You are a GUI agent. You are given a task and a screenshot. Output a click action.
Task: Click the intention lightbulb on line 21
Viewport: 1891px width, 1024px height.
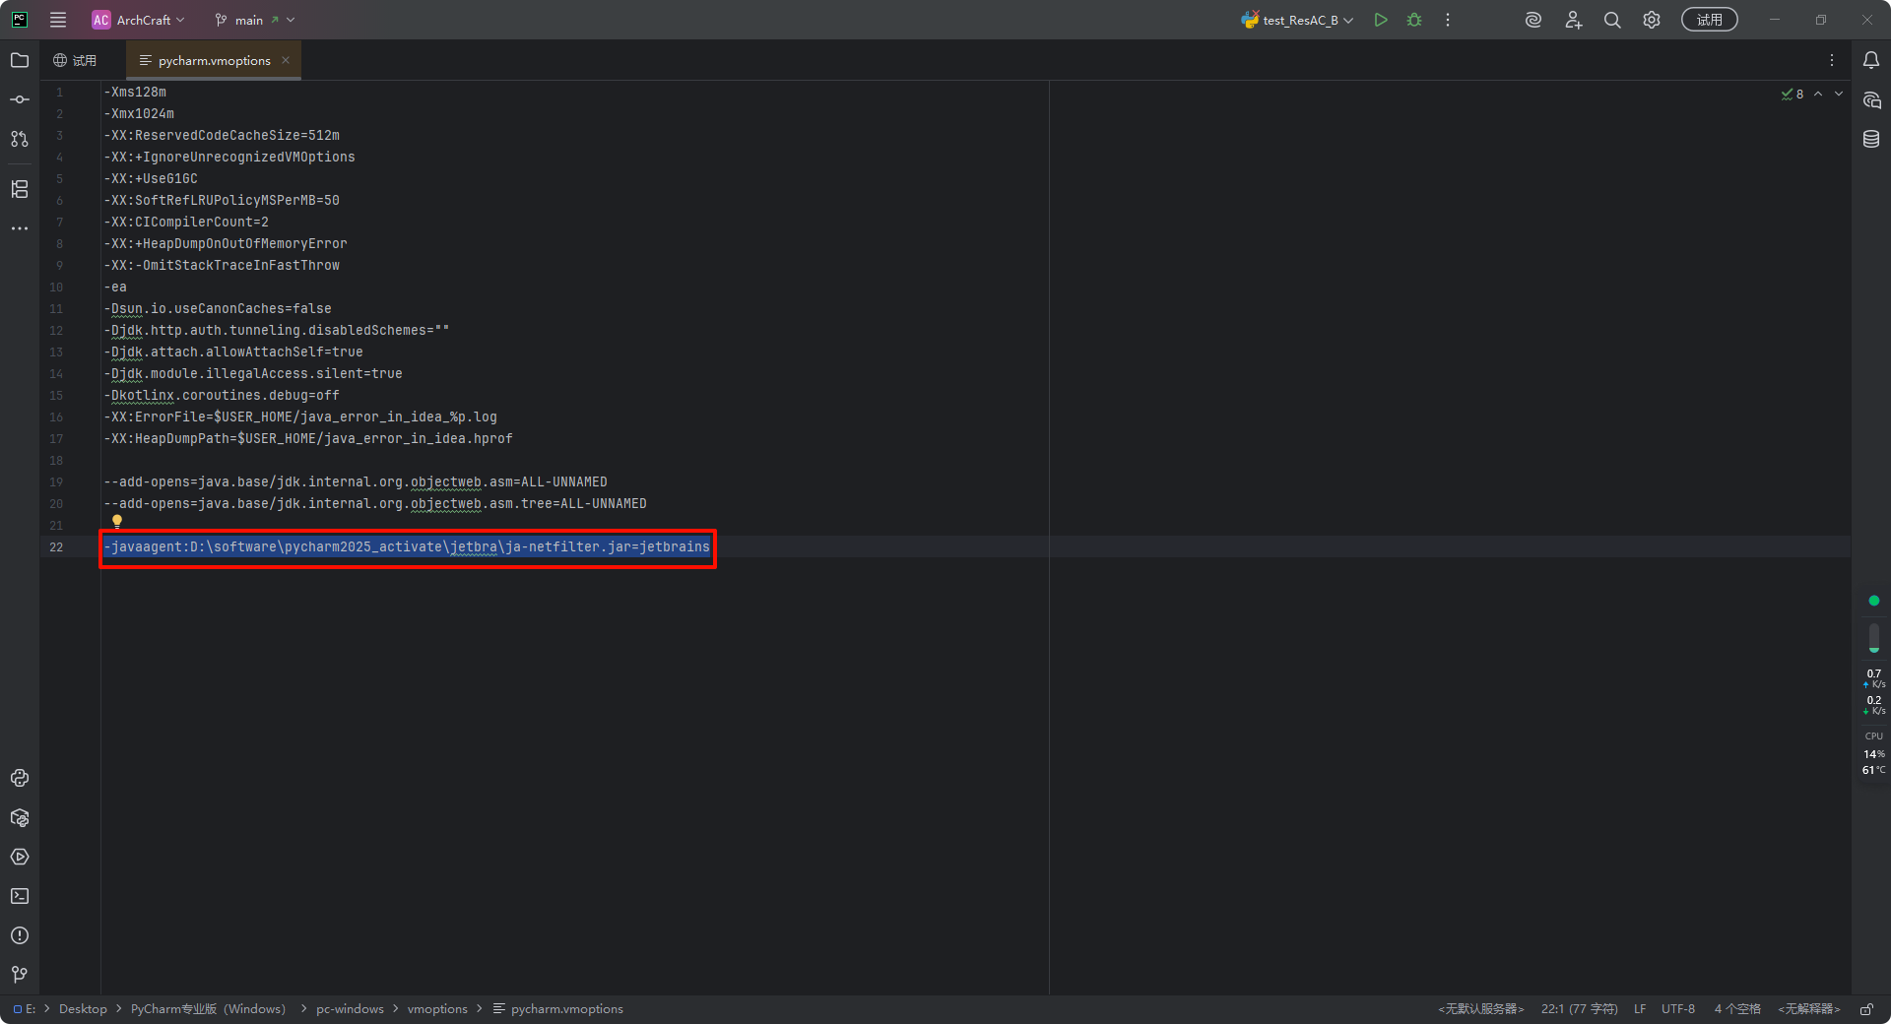pyautogui.click(x=117, y=521)
